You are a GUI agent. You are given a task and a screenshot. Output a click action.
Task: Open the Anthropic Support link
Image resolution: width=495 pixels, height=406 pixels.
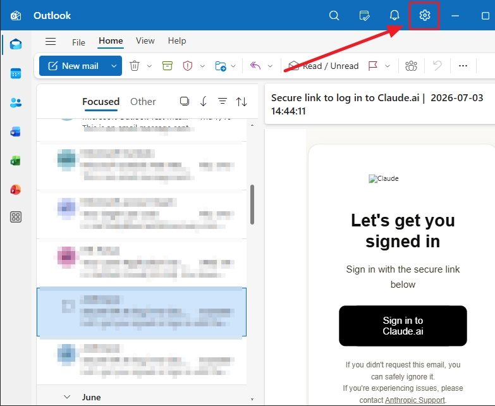pyautogui.click(x=415, y=400)
